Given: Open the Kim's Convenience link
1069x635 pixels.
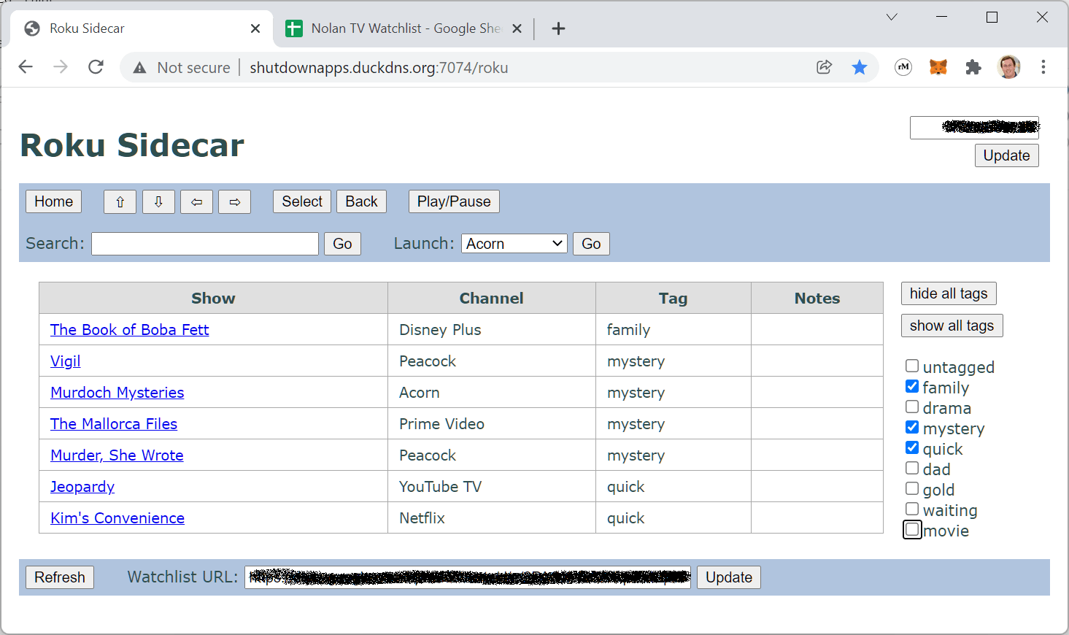Looking at the screenshot, I should [117, 518].
